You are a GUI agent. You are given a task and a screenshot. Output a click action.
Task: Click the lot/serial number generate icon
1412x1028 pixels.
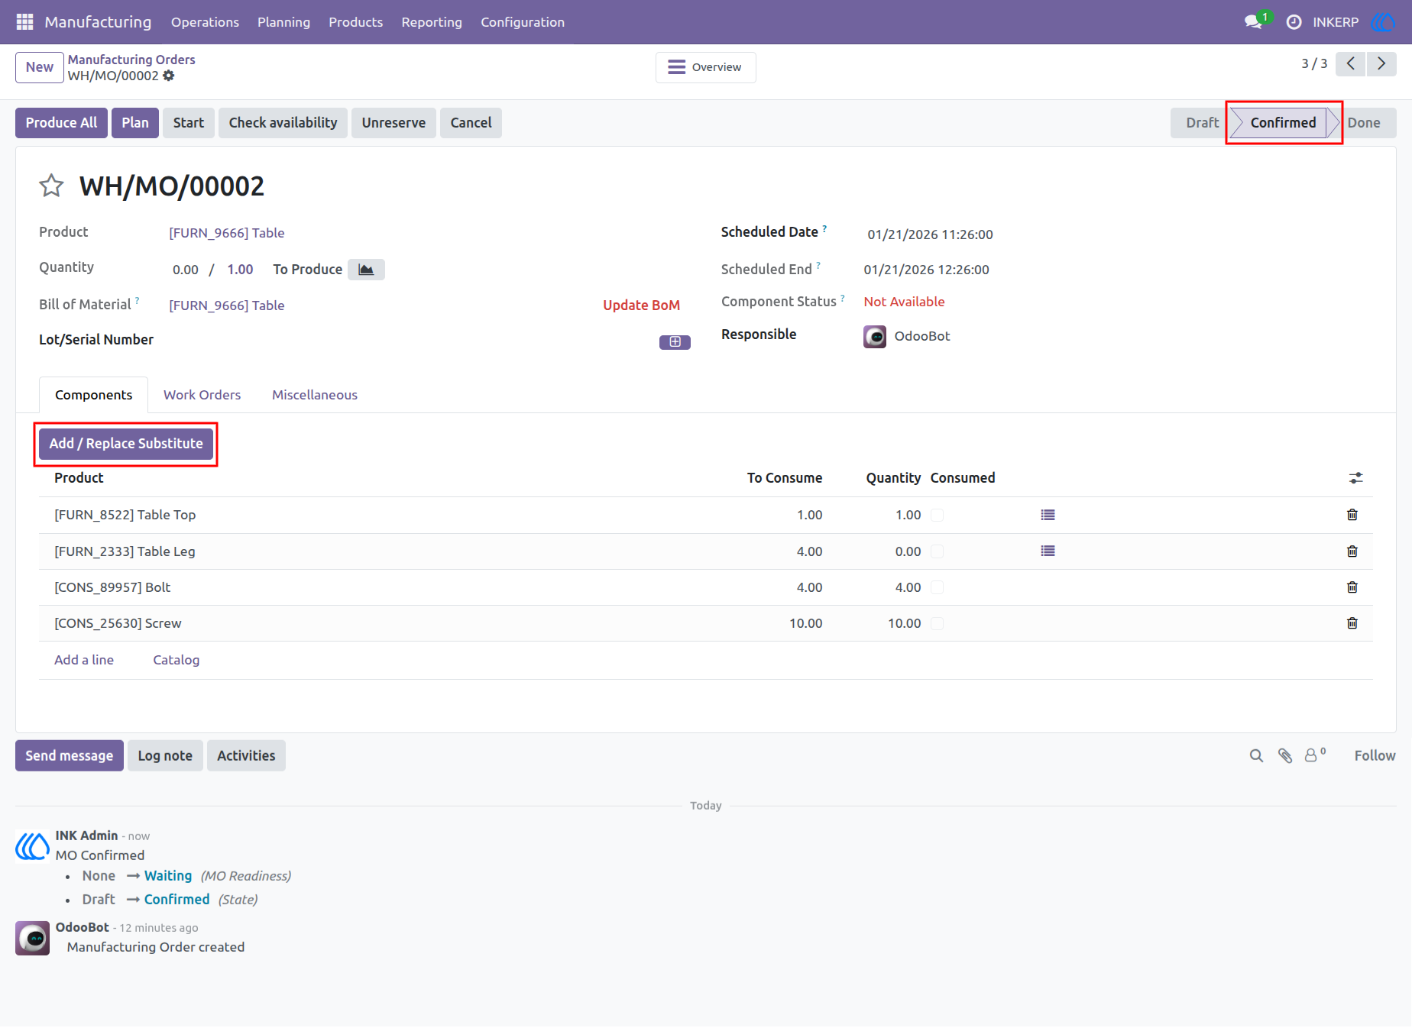[x=675, y=341]
